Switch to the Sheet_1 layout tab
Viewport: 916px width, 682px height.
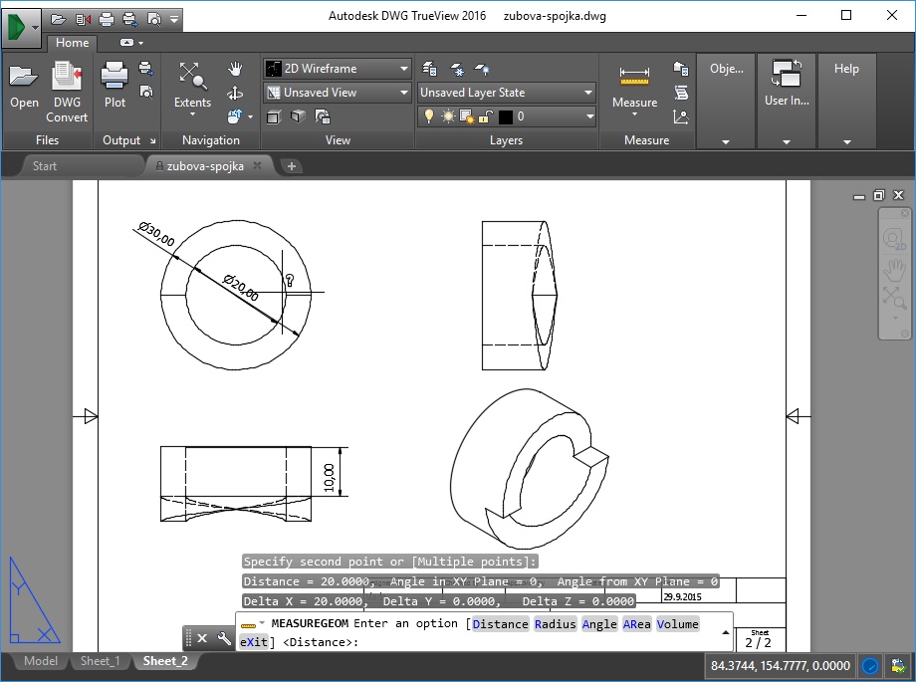point(100,661)
